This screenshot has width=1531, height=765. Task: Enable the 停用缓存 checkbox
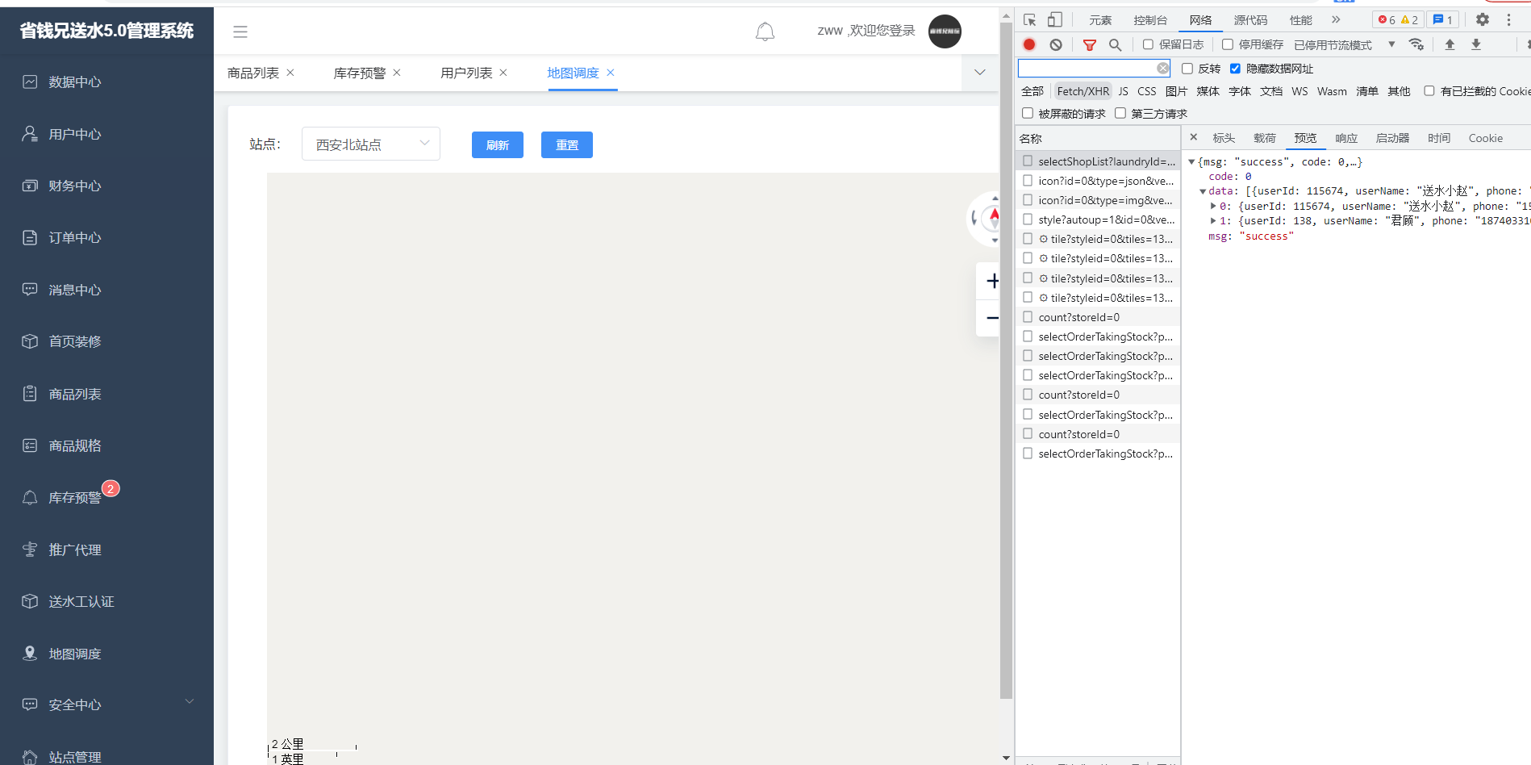tap(1228, 44)
